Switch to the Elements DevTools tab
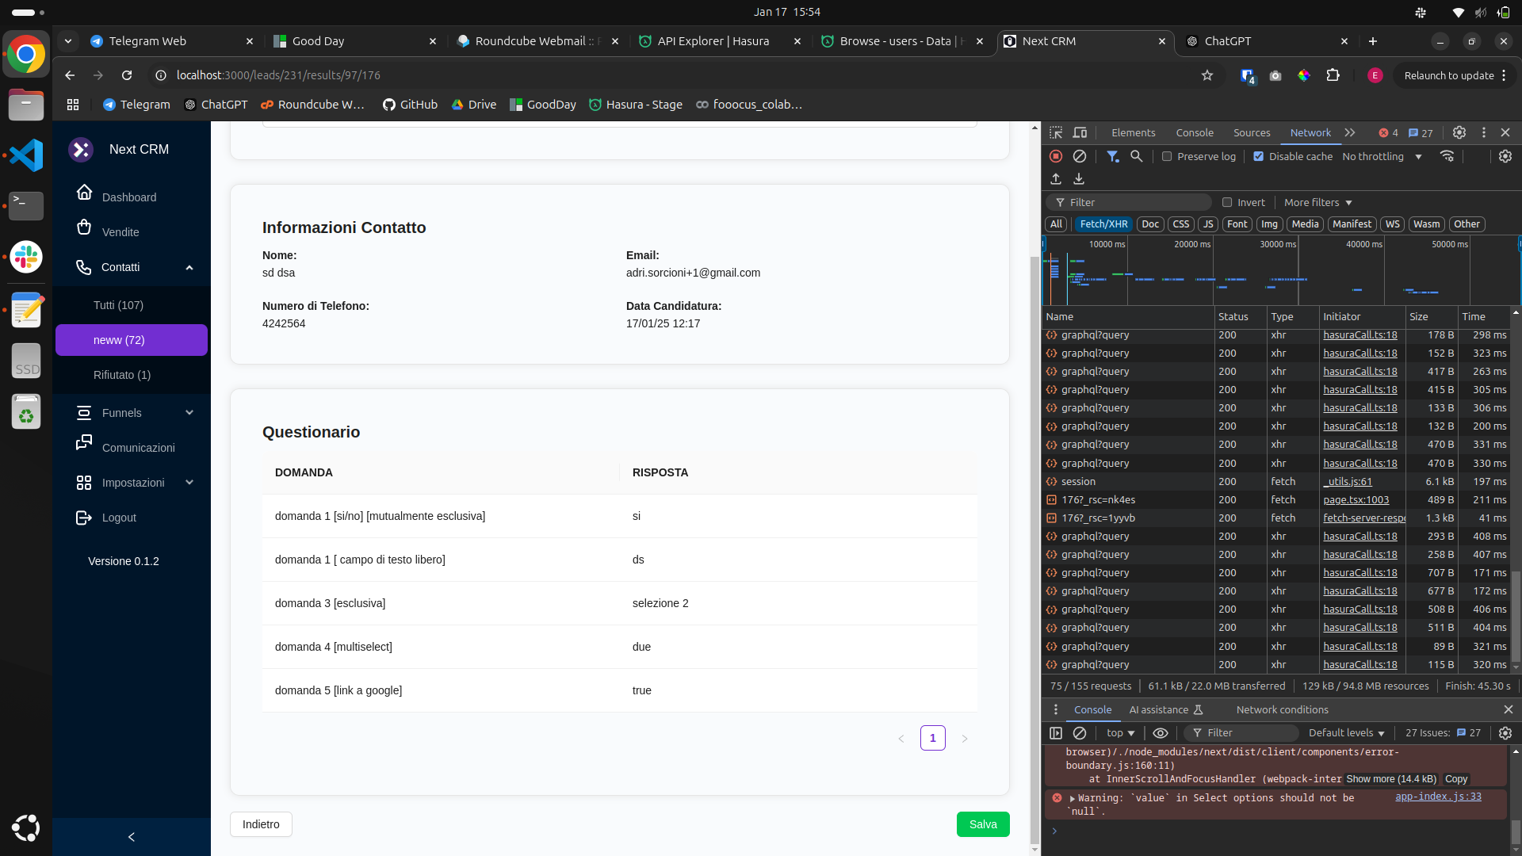Image resolution: width=1522 pixels, height=856 pixels. 1133,132
